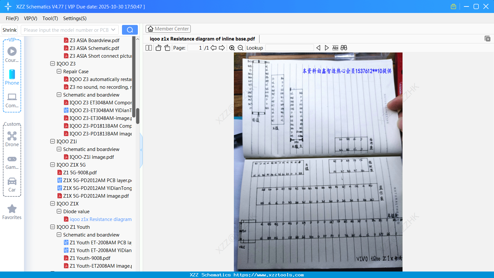Click the Page number field
Screen dimensions: 494x278
click(196, 48)
